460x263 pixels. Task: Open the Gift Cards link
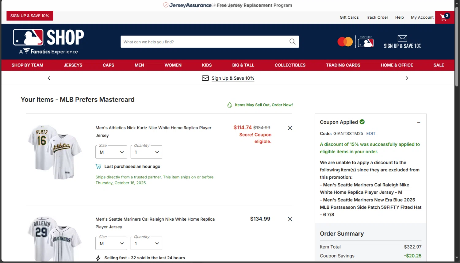tap(349, 17)
